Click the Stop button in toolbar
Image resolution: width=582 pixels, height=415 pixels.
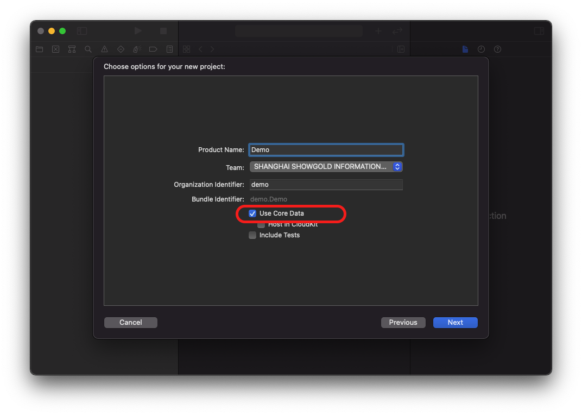pyautogui.click(x=163, y=31)
